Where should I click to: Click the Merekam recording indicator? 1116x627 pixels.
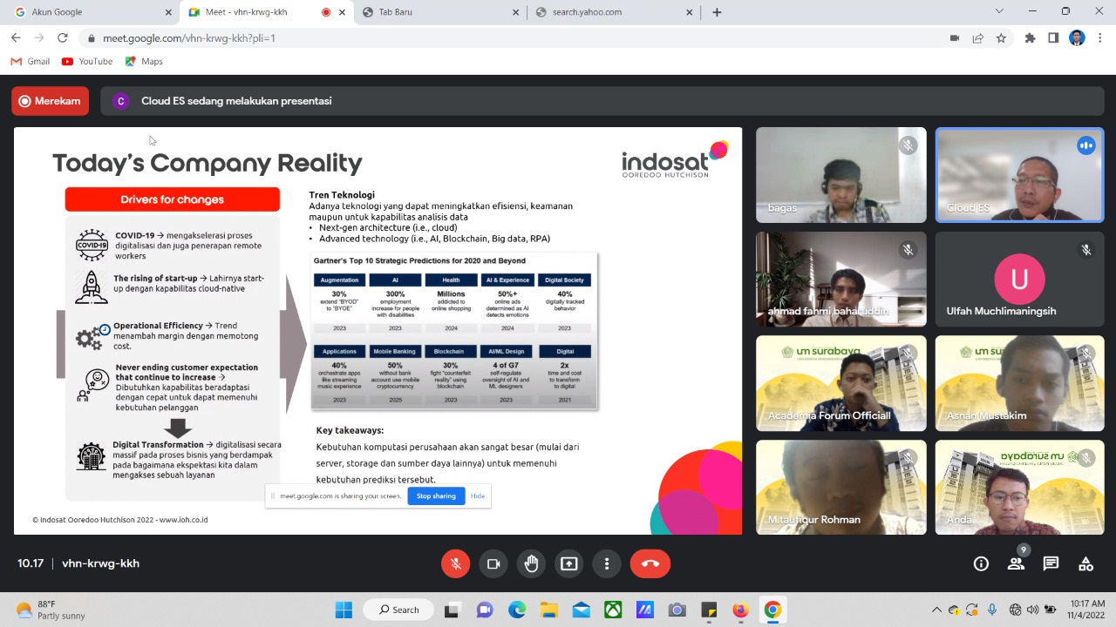coord(51,101)
